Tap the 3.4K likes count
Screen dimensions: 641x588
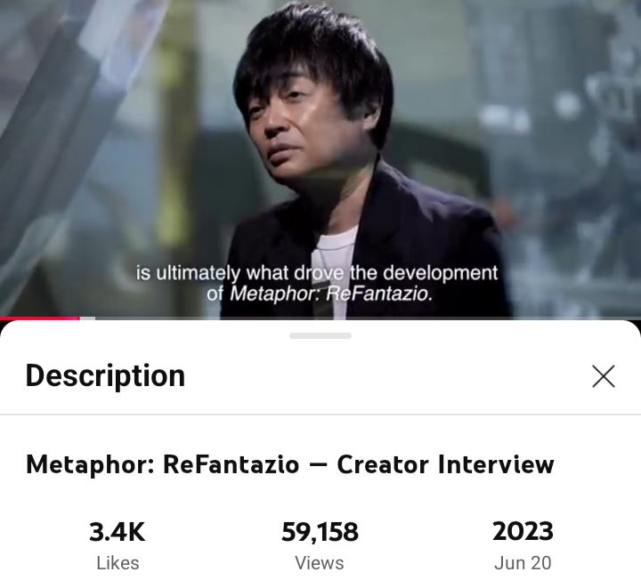(118, 532)
